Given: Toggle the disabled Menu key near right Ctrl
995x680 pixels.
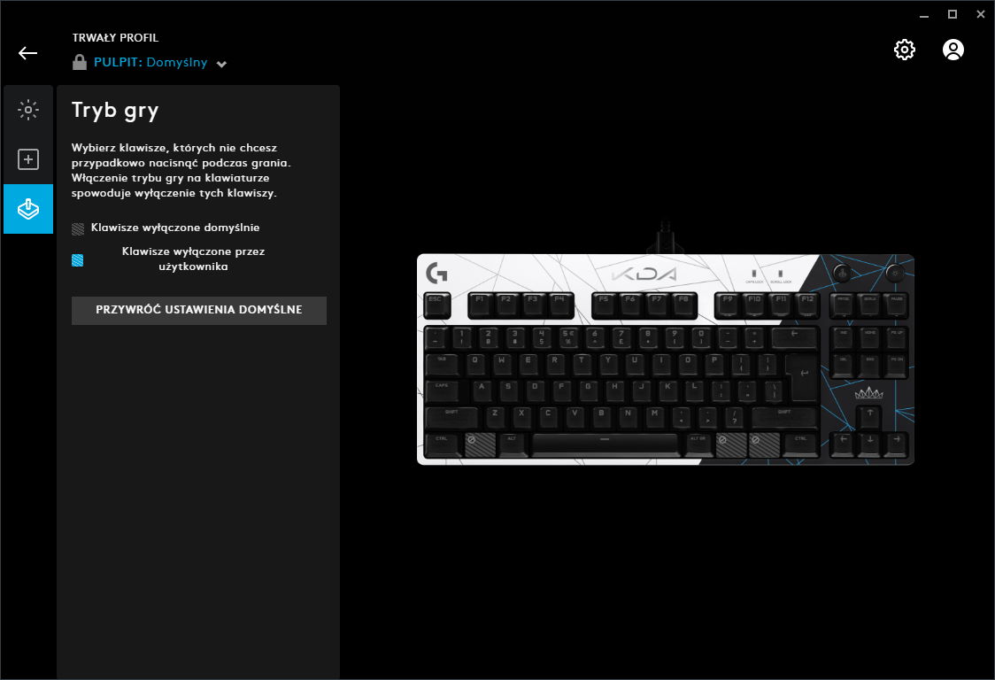Looking at the screenshot, I should [x=765, y=444].
